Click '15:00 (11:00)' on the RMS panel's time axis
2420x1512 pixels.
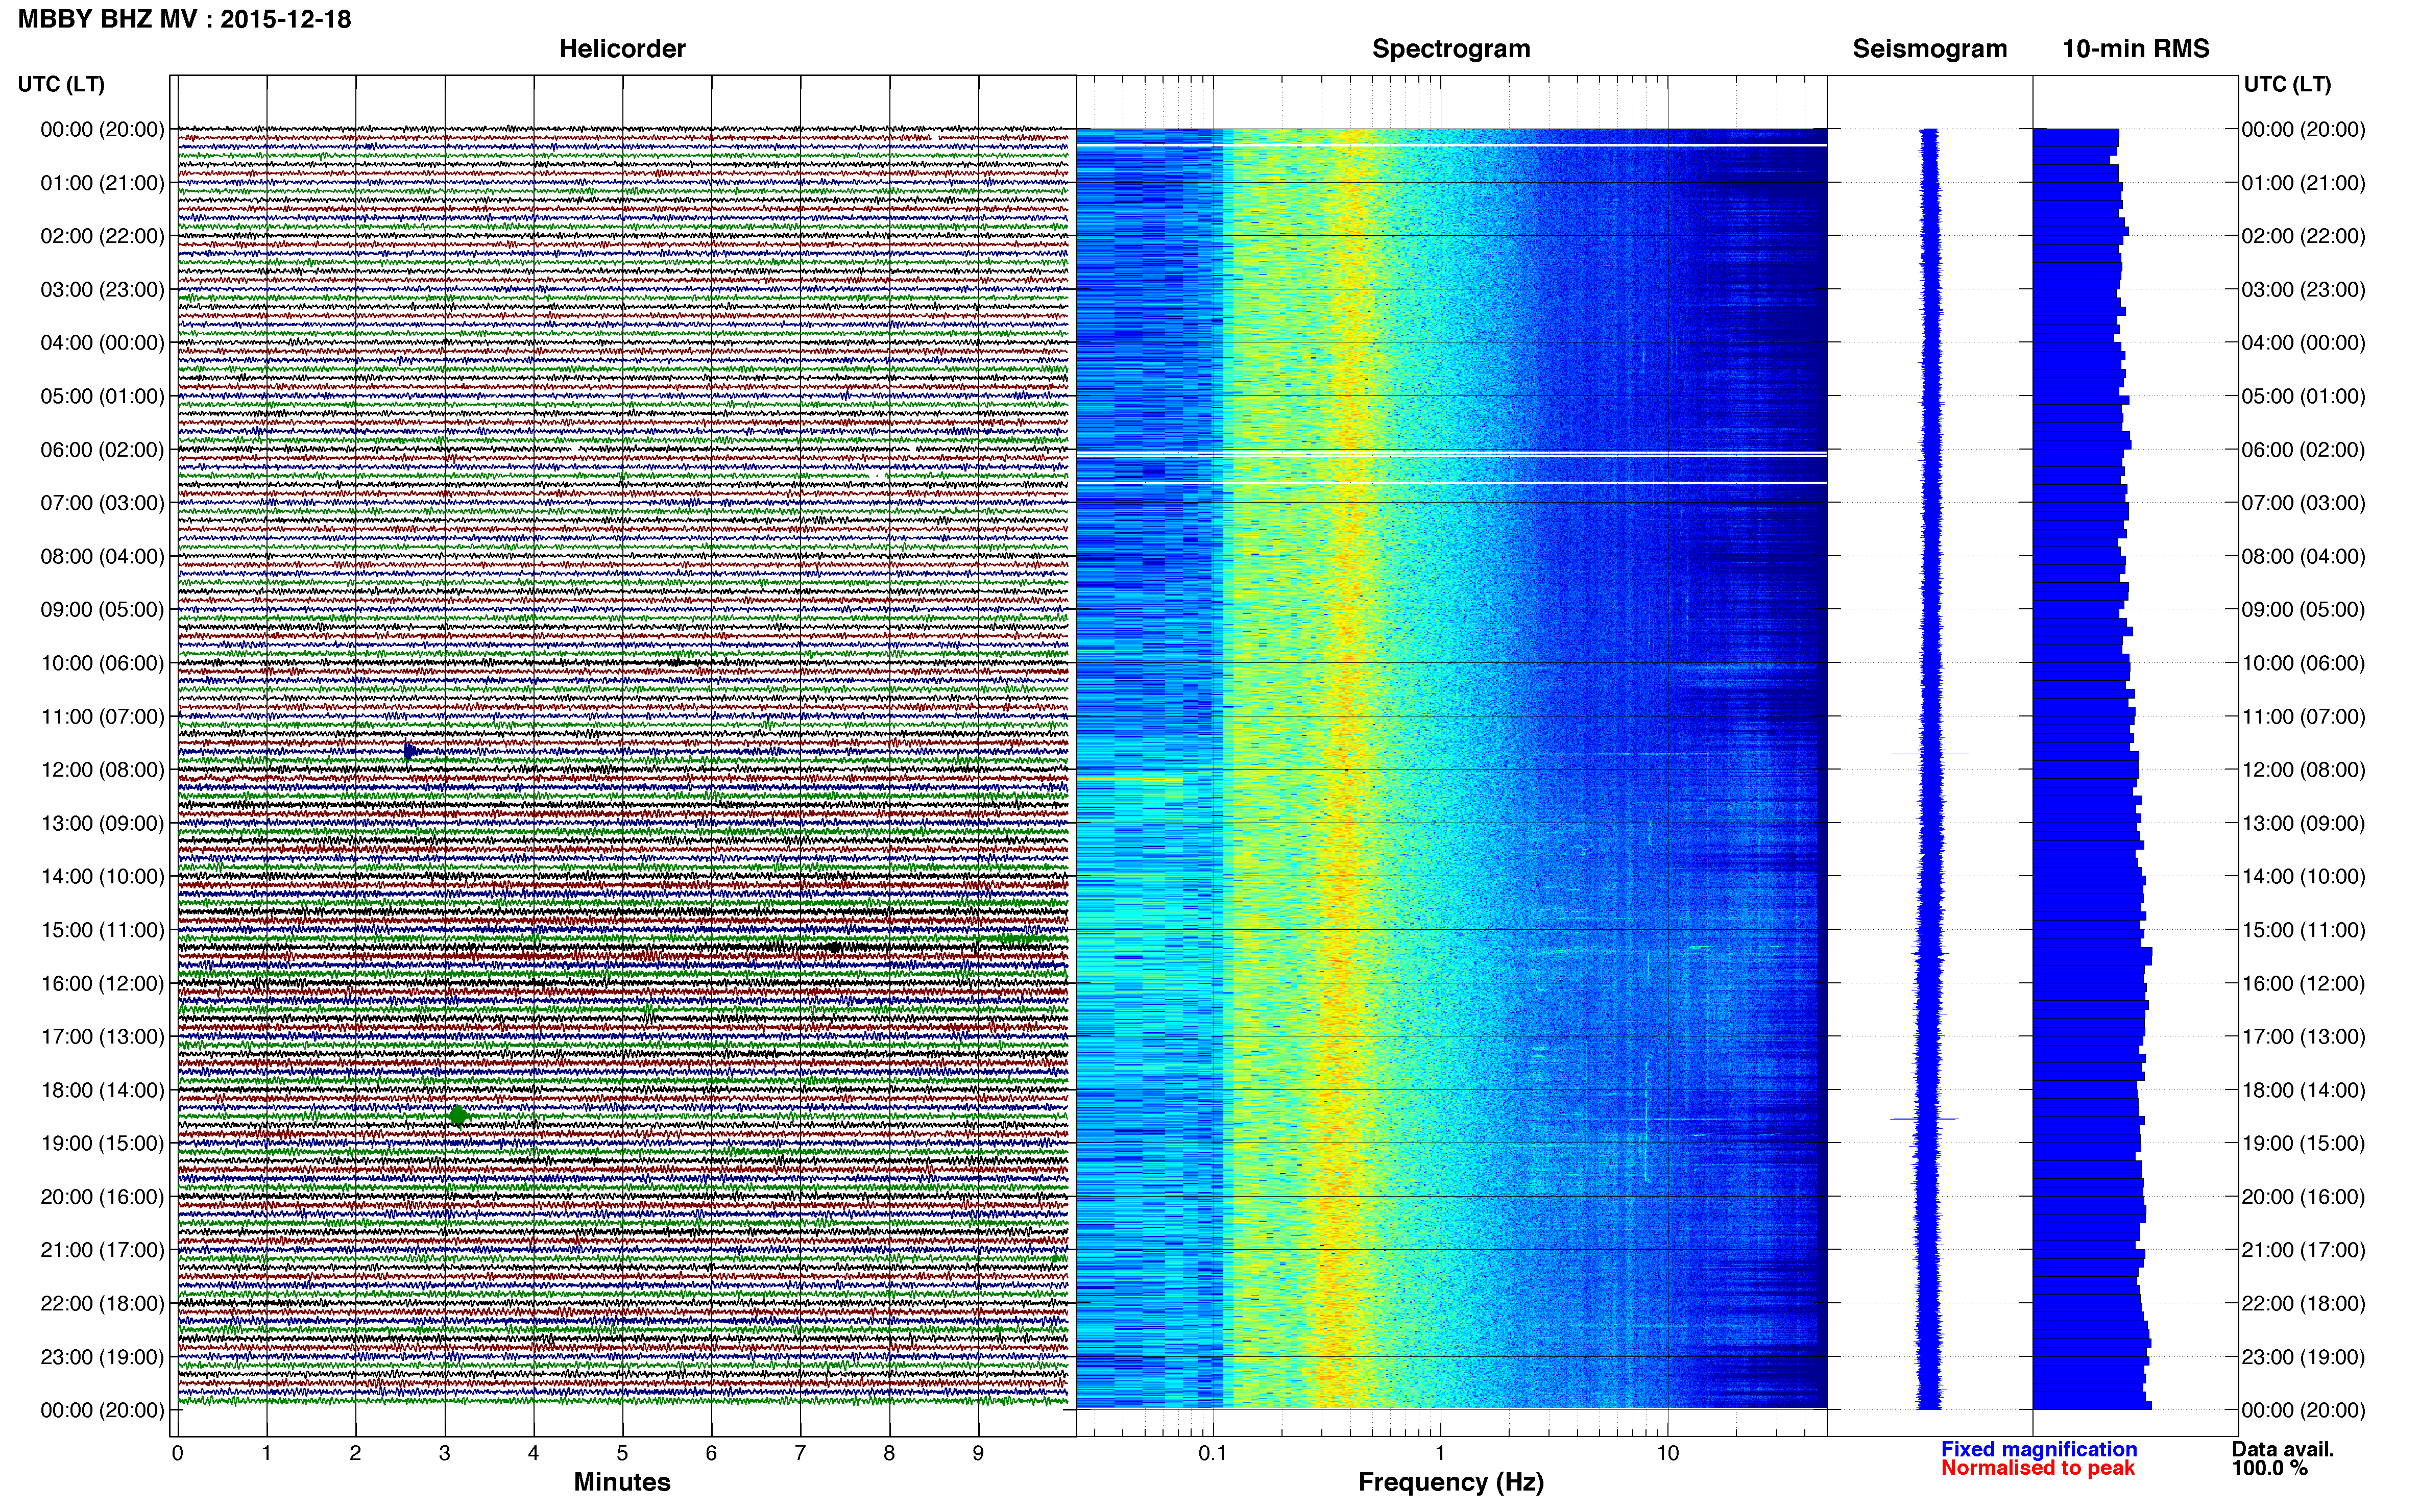(x=2303, y=930)
